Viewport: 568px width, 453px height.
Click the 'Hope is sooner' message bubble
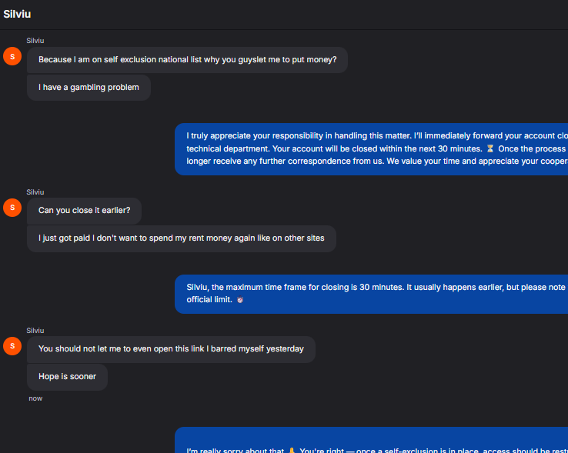(x=68, y=377)
